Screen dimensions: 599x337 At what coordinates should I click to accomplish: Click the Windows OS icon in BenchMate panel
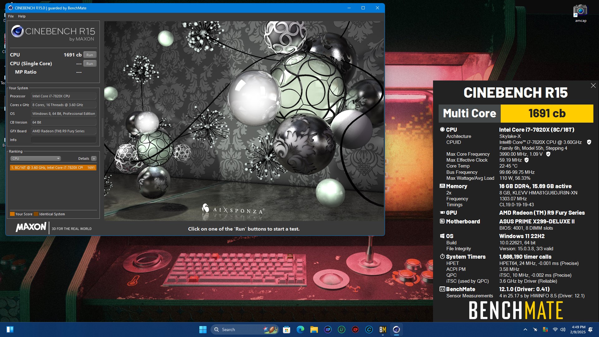point(442,236)
